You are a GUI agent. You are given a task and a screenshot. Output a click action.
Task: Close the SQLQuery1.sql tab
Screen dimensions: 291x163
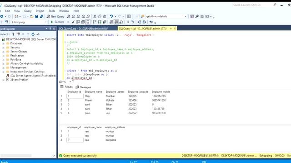(x=175, y=29)
